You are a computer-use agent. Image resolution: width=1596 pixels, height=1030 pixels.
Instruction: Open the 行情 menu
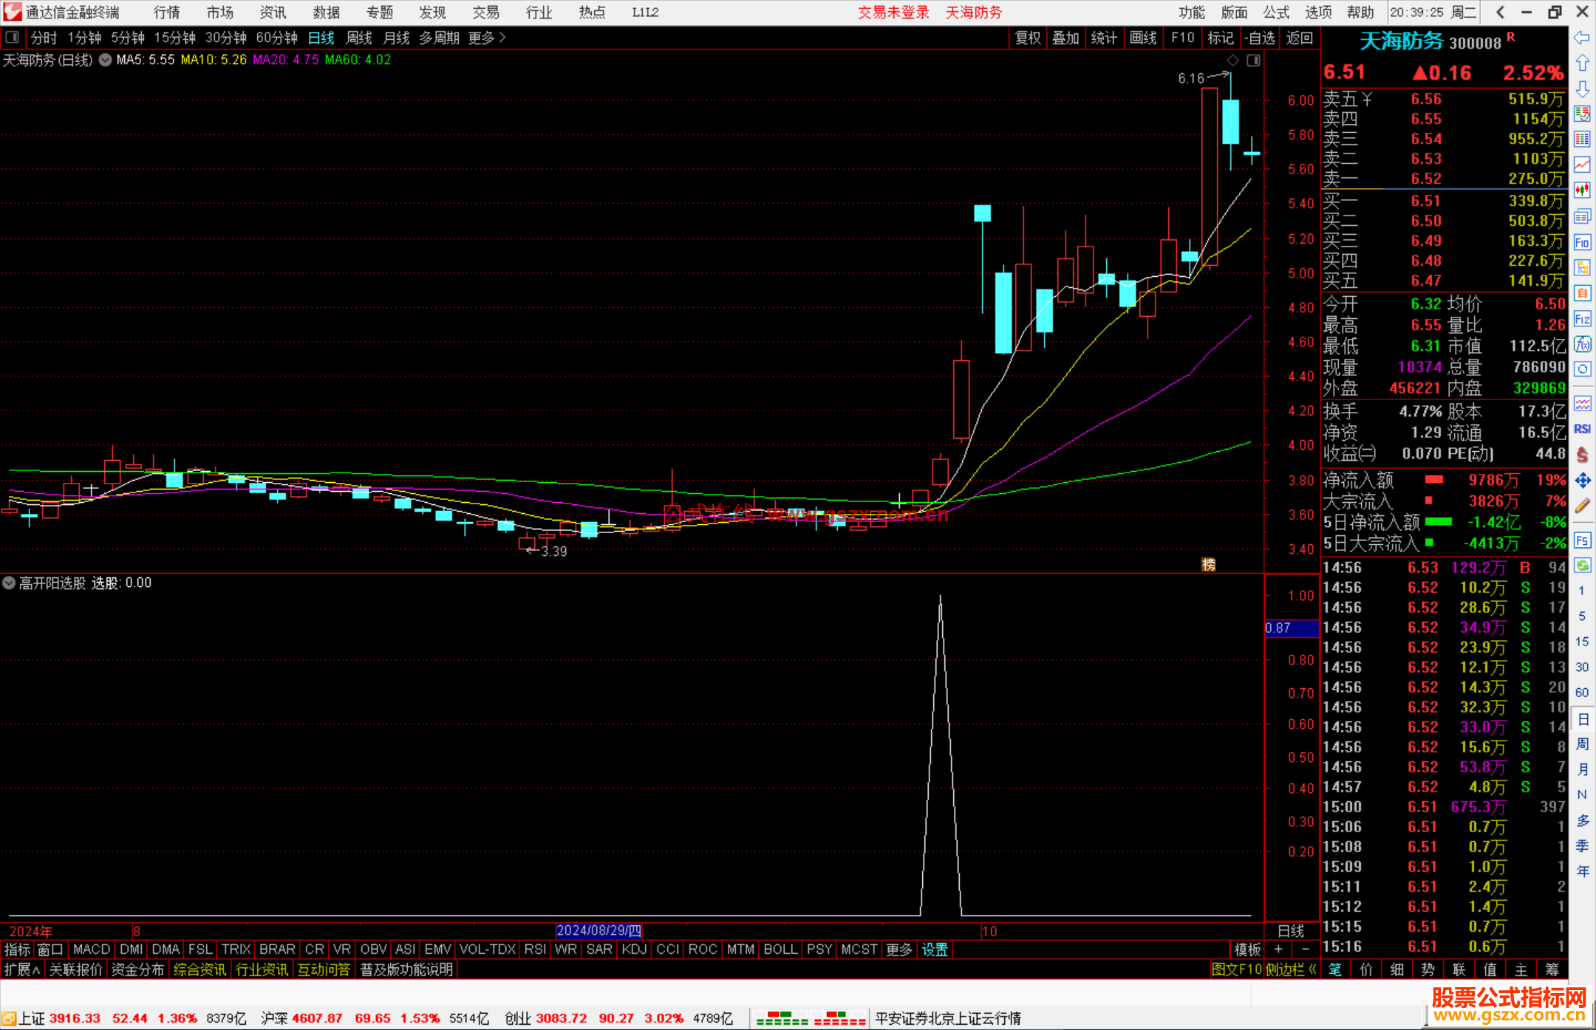166,13
